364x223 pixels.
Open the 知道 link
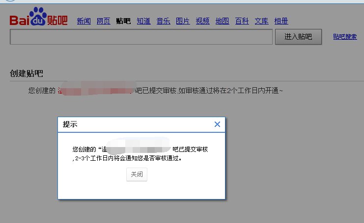[143, 21]
